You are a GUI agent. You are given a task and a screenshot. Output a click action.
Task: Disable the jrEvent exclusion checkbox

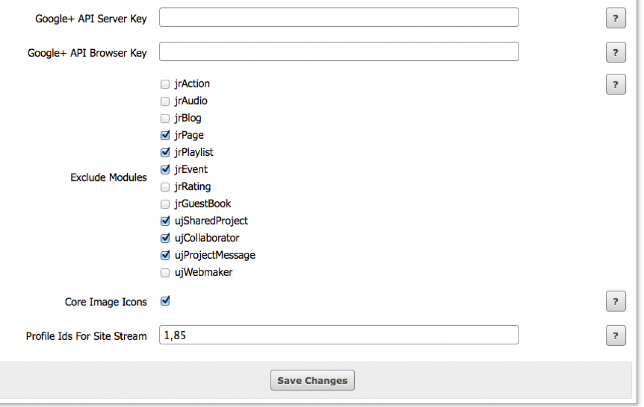click(165, 169)
